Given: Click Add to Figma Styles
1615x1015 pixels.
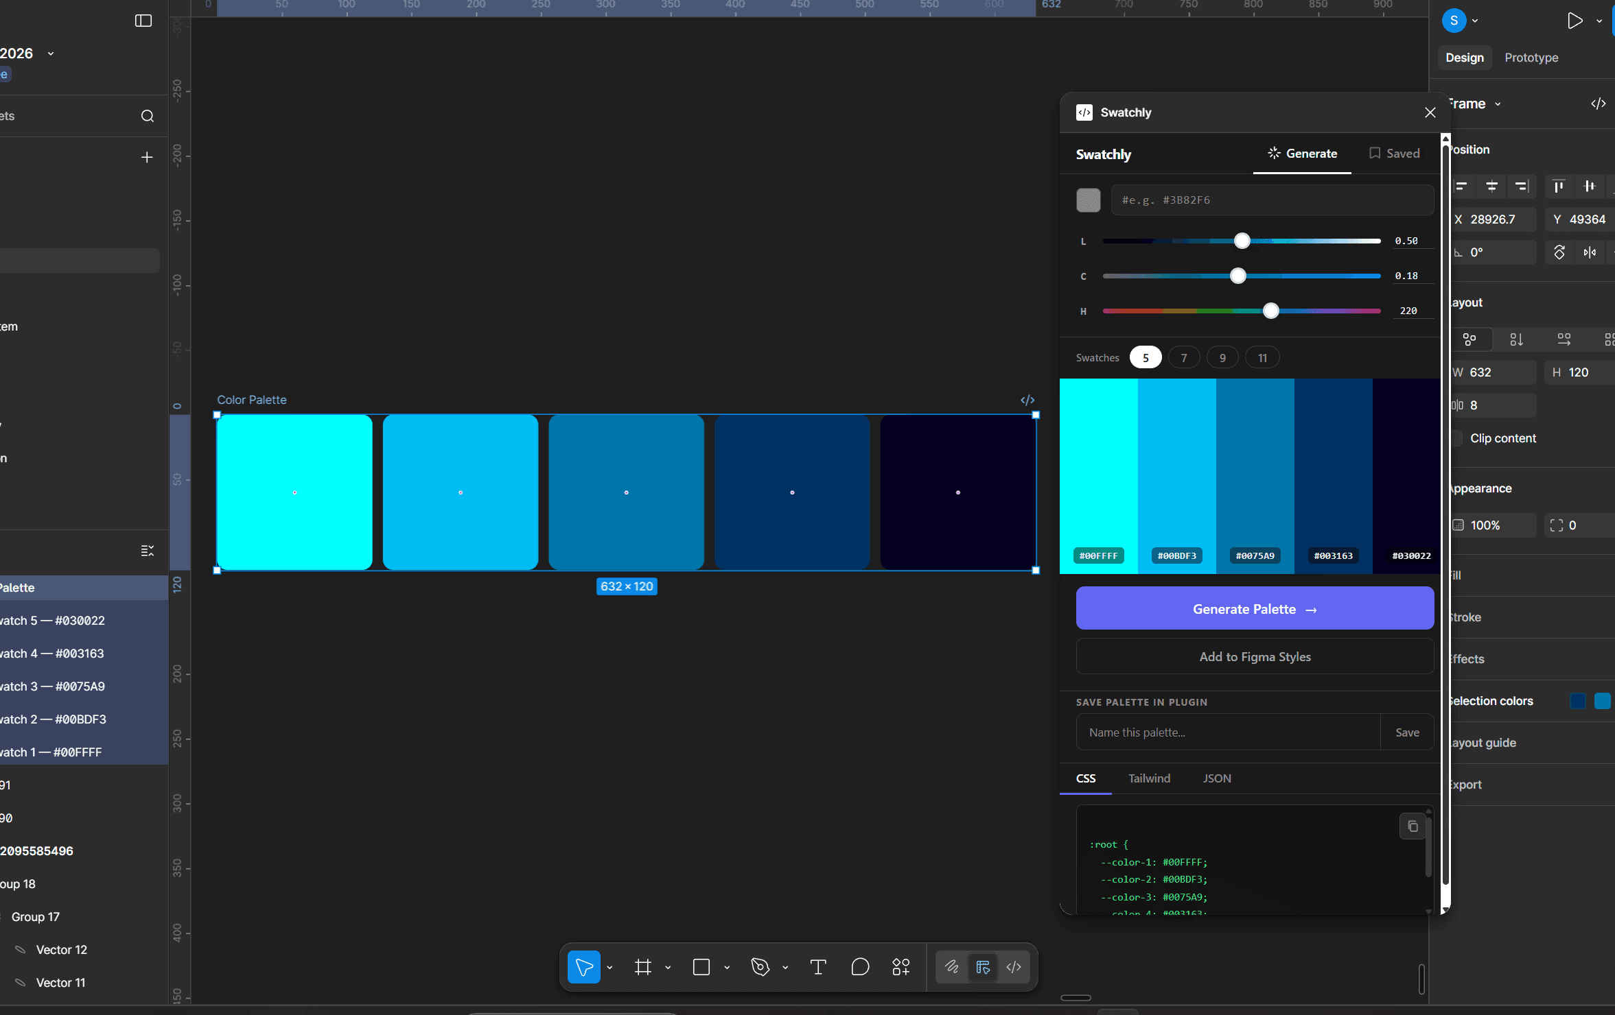Looking at the screenshot, I should 1254,657.
